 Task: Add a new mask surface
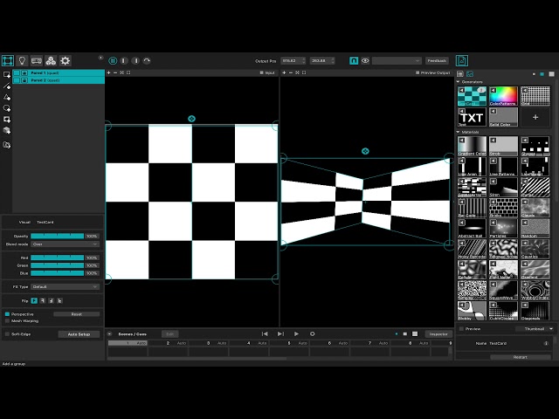[6, 120]
